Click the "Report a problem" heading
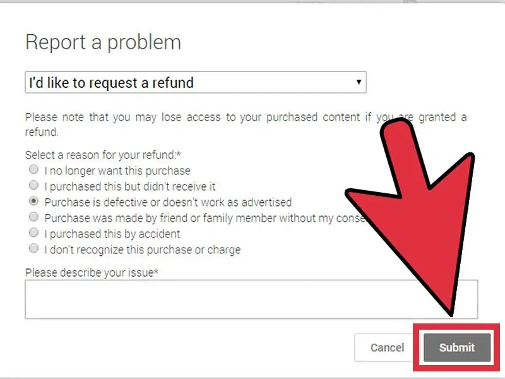The height and width of the screenshot is (379, 505). click(x=103, y=42)
